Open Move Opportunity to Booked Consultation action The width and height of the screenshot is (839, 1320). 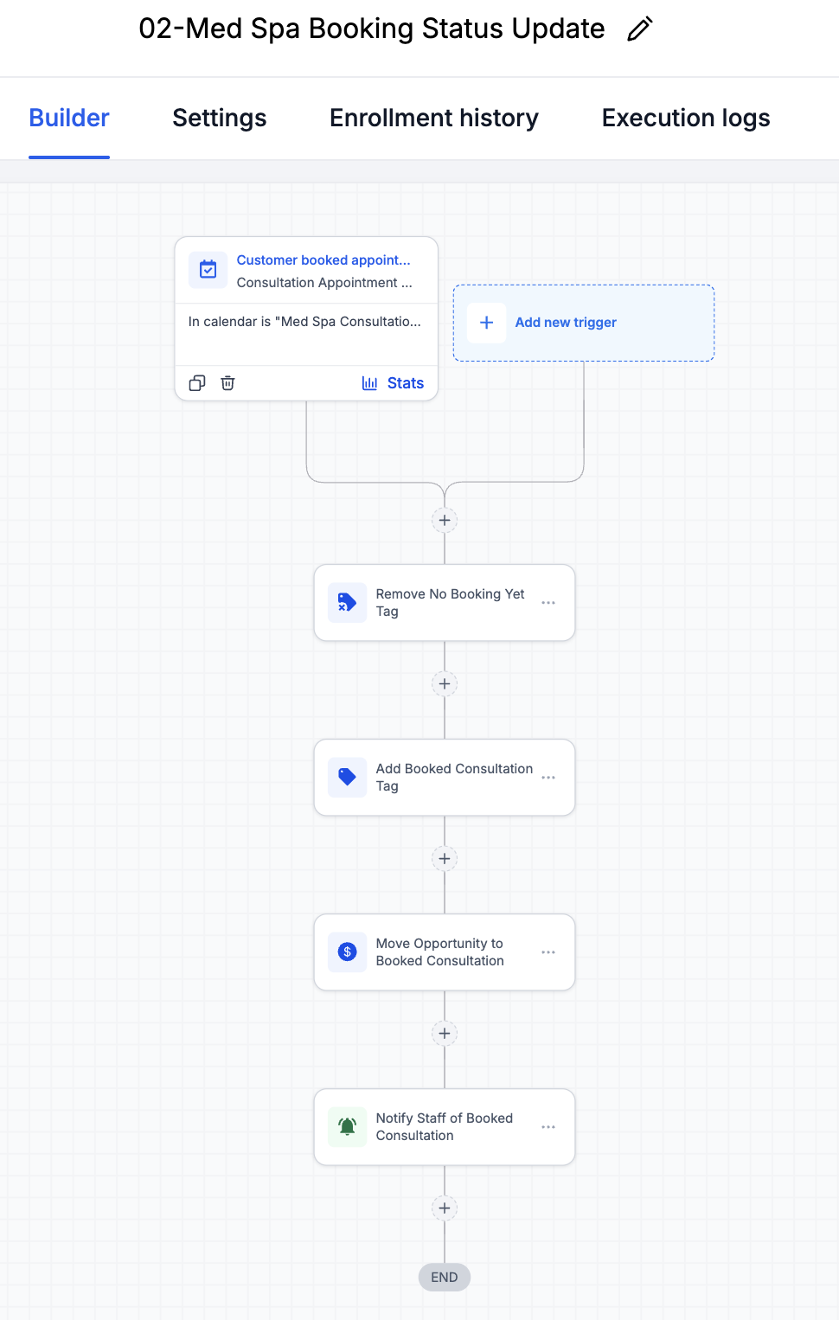pos(445,952)
